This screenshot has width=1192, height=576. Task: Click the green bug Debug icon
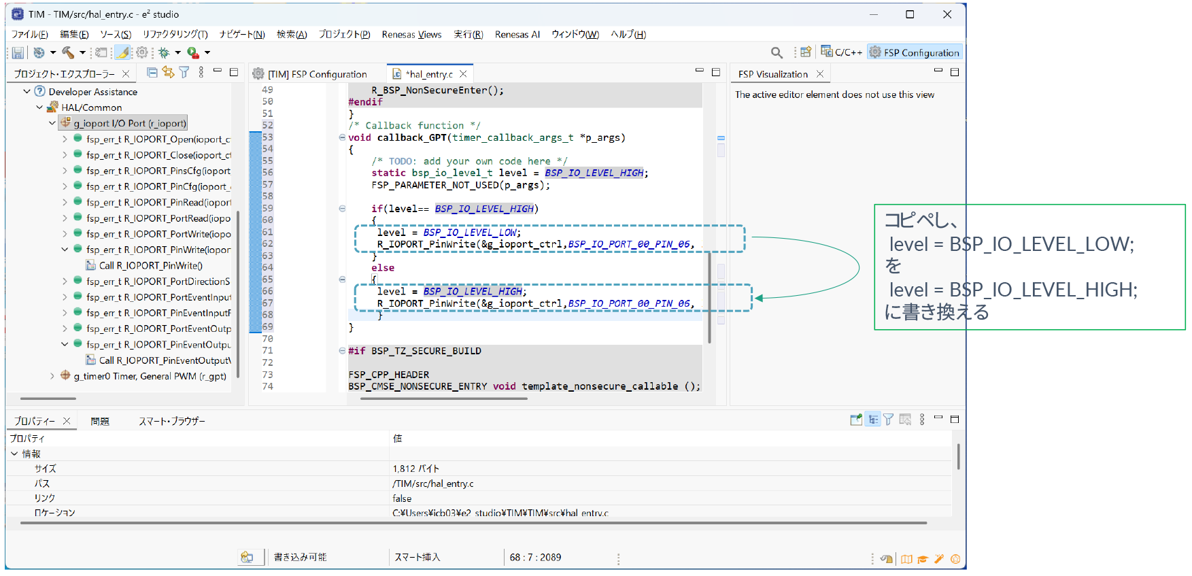point(164,52)
